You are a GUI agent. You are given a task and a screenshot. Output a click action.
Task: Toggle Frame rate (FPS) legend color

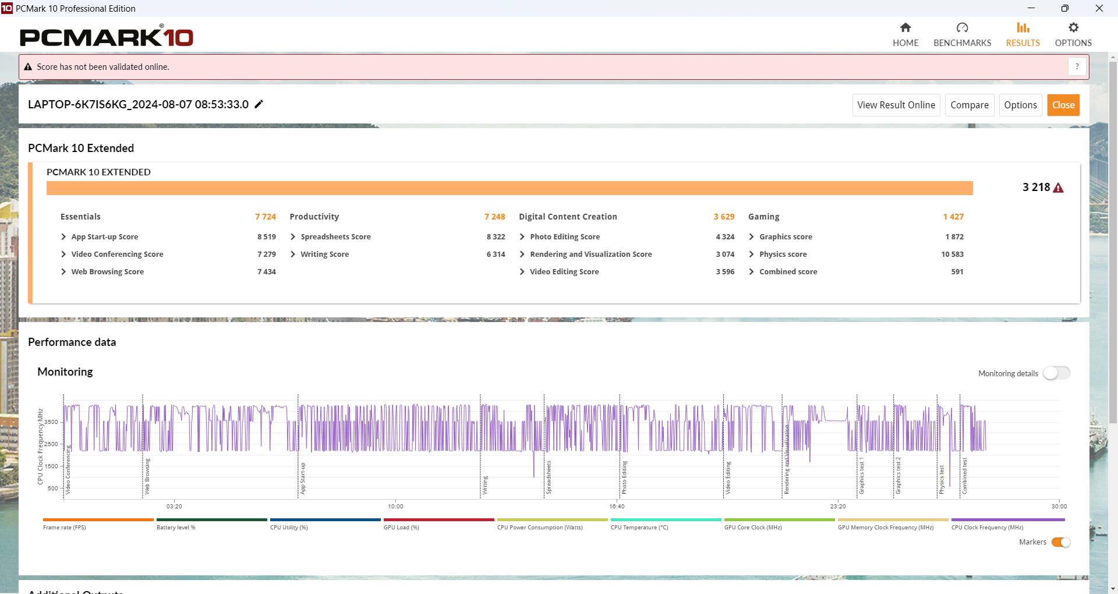(98, 519)
